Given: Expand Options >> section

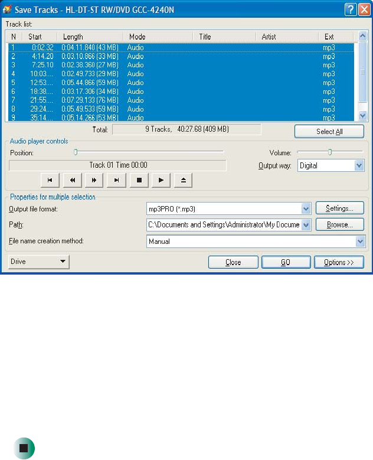Looking at the screenshot, I should coord(339,262).
